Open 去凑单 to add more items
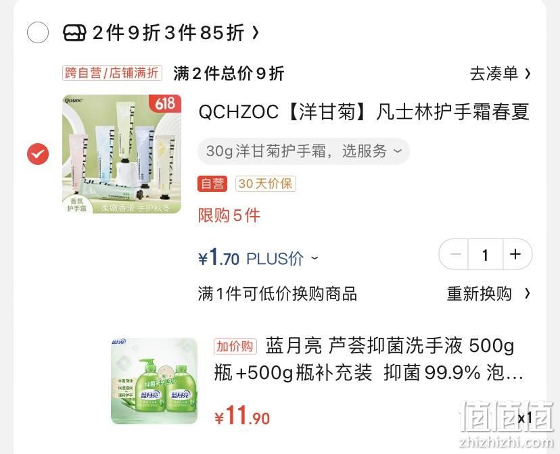This screenshot has height=454, width=560. (500, 74)
